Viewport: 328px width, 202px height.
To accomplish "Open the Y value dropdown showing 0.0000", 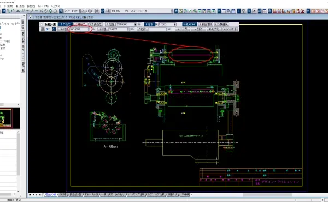I will click(x=119, y=29).
